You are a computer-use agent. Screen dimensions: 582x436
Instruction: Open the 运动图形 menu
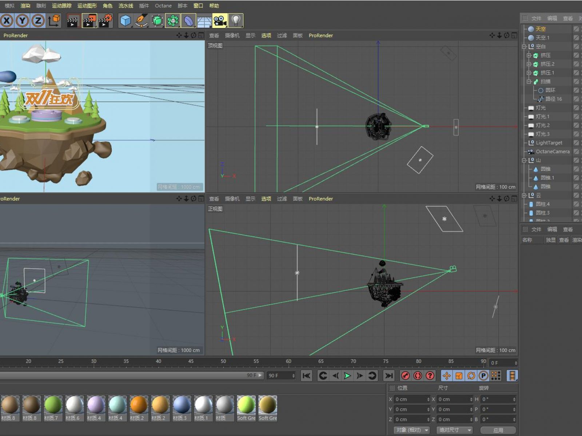pyautogui.click(x=87, y=6)
